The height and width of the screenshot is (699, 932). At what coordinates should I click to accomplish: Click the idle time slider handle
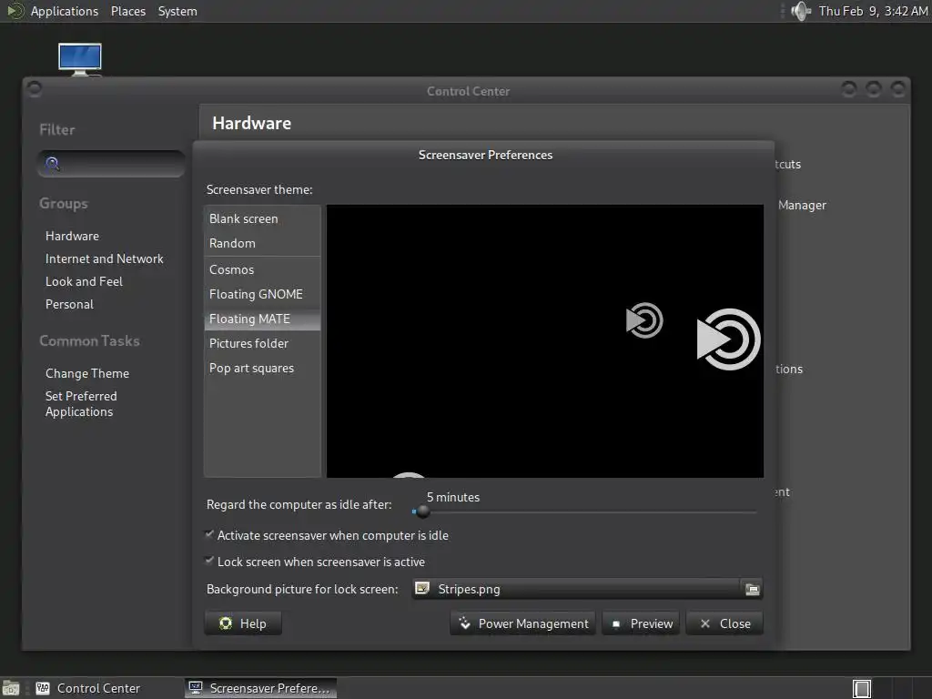(x=422, y=512)
